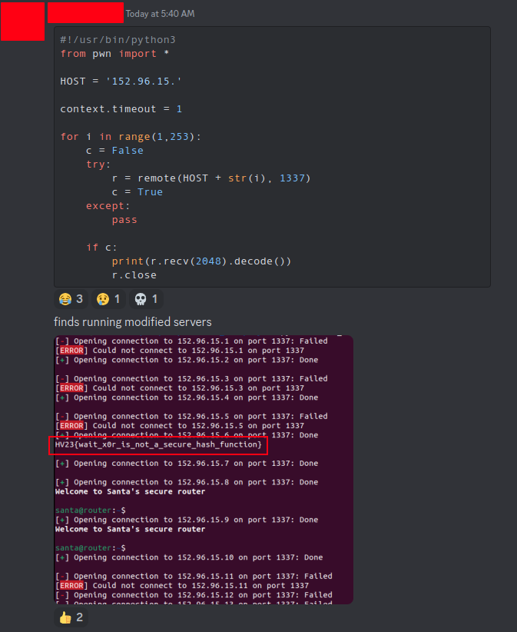Click the HOST variable assignment line

tap(121, 81)
